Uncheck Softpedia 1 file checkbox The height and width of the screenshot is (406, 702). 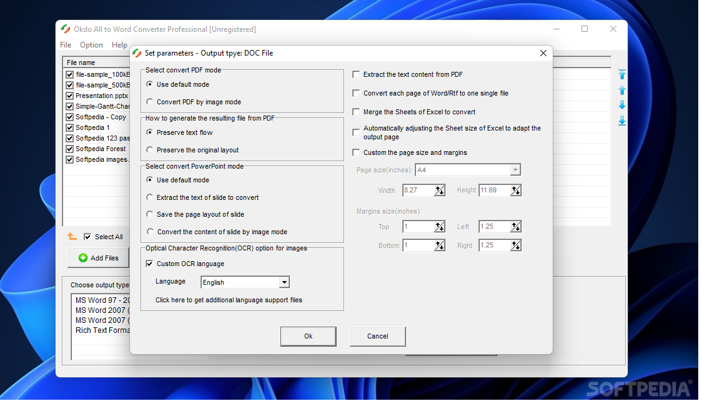coord(70,128)
